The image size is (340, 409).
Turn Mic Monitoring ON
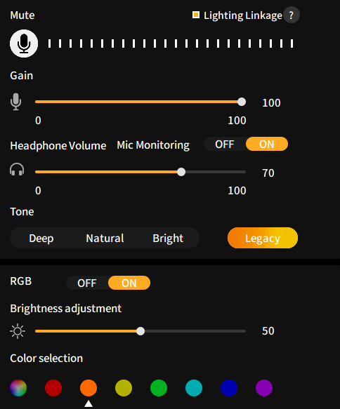(x=267, y=144)
